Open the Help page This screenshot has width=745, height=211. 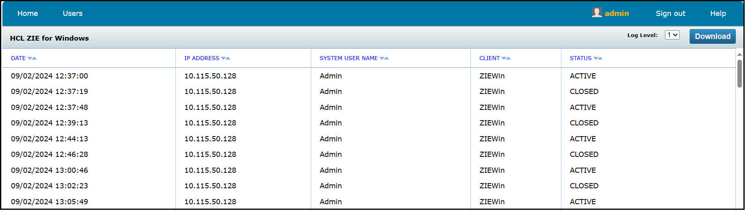tap(718, 14)
